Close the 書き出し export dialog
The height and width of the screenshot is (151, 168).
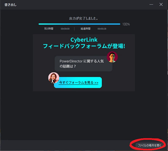(x=161, y=4)
